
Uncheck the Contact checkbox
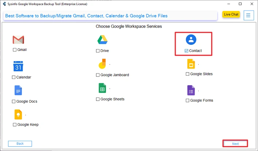point(187,51)
